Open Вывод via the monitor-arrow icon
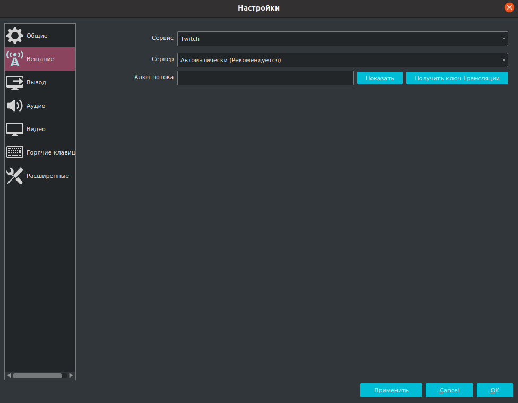This screenshot has width=518, height=403. tap(14, 82)
